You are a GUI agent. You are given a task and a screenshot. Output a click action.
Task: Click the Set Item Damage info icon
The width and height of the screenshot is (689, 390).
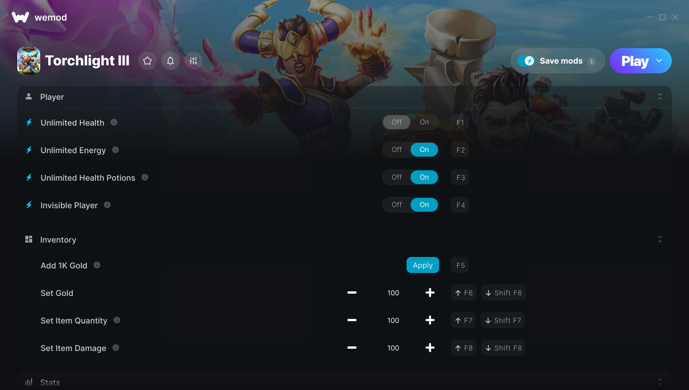tap(116, 348)
